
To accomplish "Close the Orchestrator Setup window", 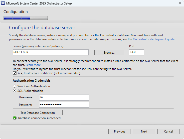I will point(180,3).
